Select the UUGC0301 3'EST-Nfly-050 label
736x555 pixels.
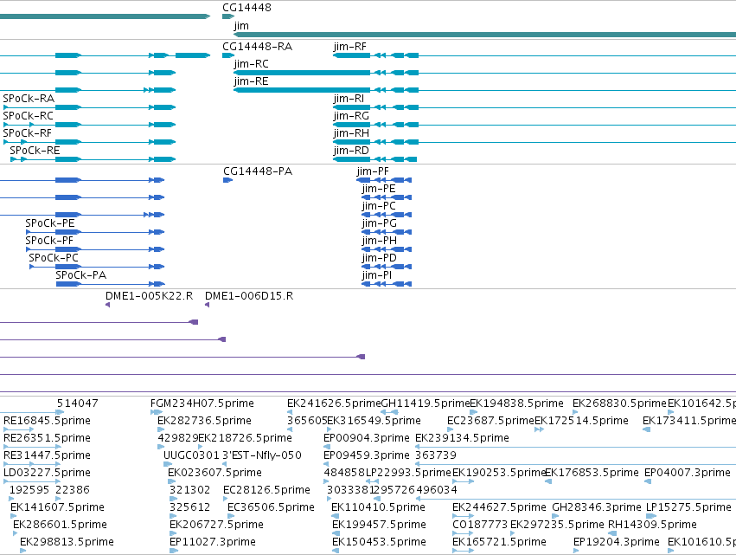click(233, 455)
